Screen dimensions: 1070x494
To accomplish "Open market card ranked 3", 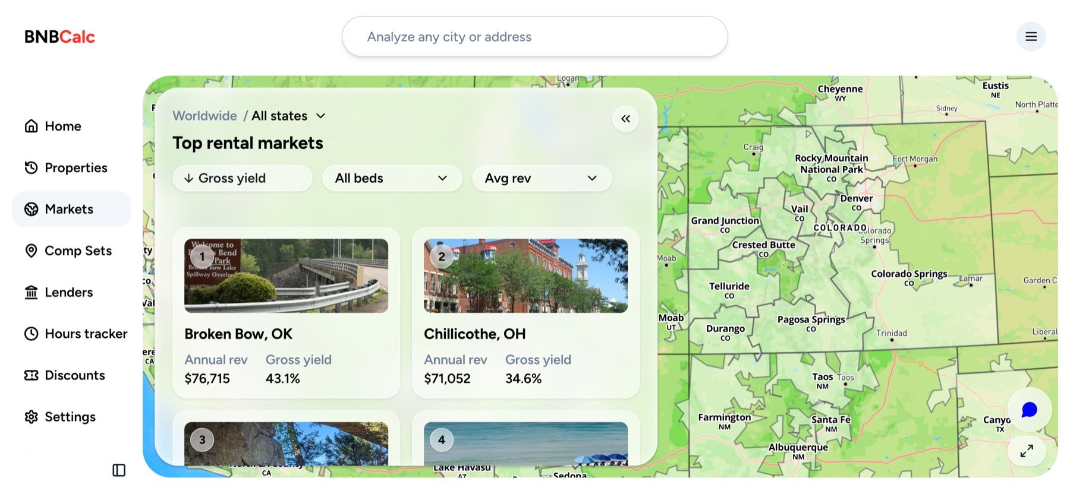I will tap(286, 439).
